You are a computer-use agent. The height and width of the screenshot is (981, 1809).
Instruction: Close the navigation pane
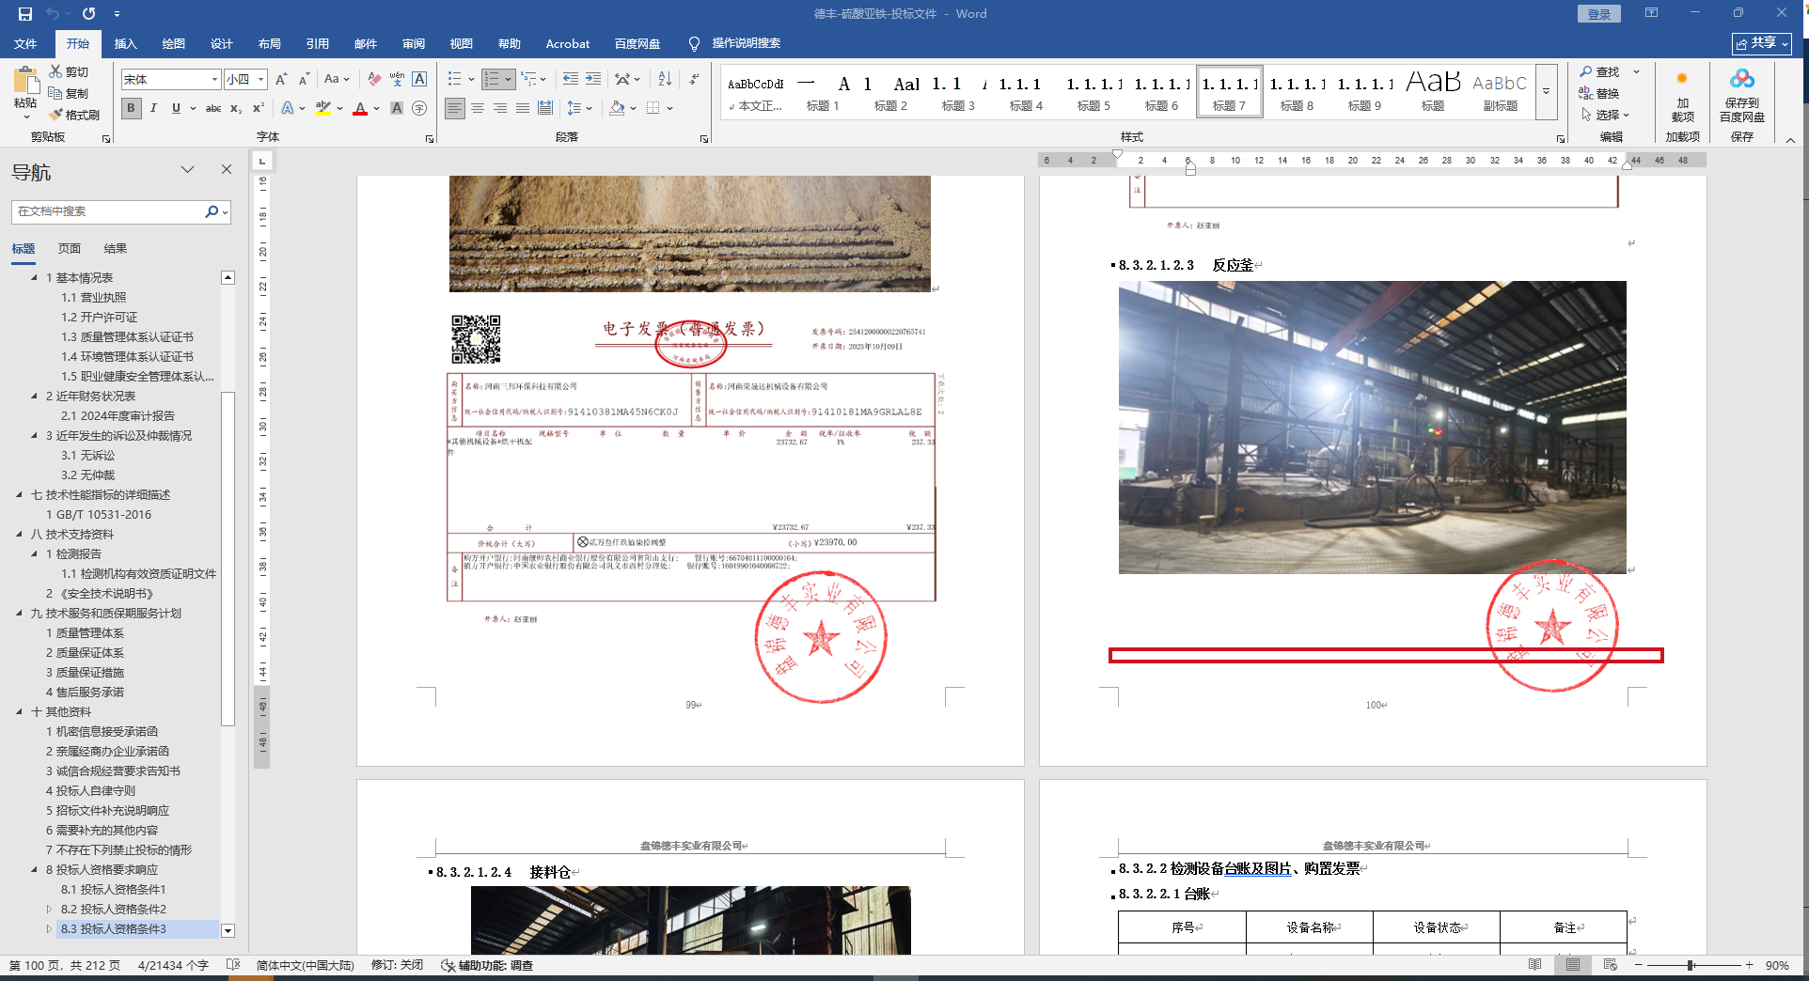pyautogui.click(x=226, y=169)
